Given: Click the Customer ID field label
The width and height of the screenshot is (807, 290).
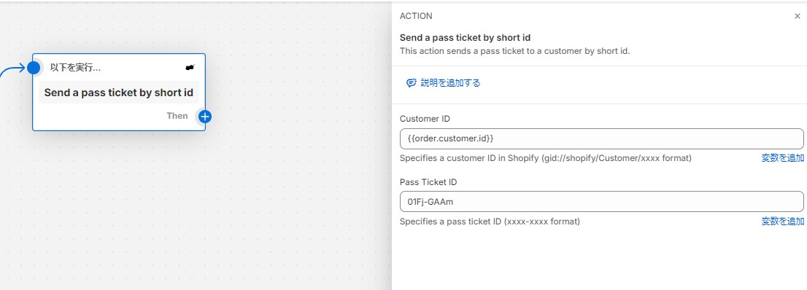Looking at the screenshot, I should [x=425, y=119].
